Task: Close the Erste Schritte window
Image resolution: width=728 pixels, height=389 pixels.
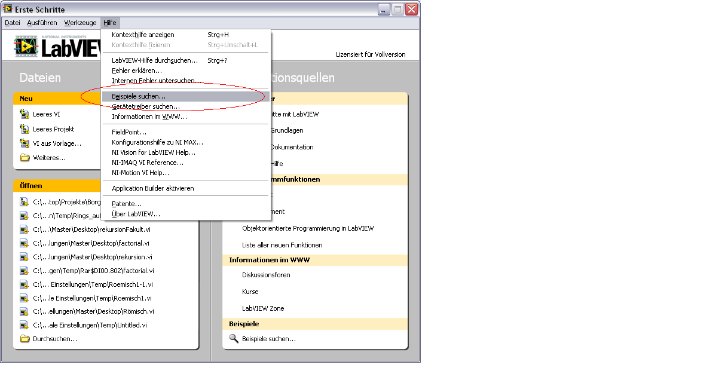Action: pos(411,9)
